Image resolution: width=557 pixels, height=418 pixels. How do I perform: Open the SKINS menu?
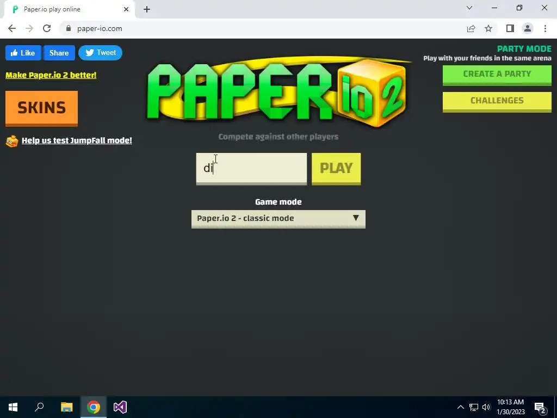point(41,108)
